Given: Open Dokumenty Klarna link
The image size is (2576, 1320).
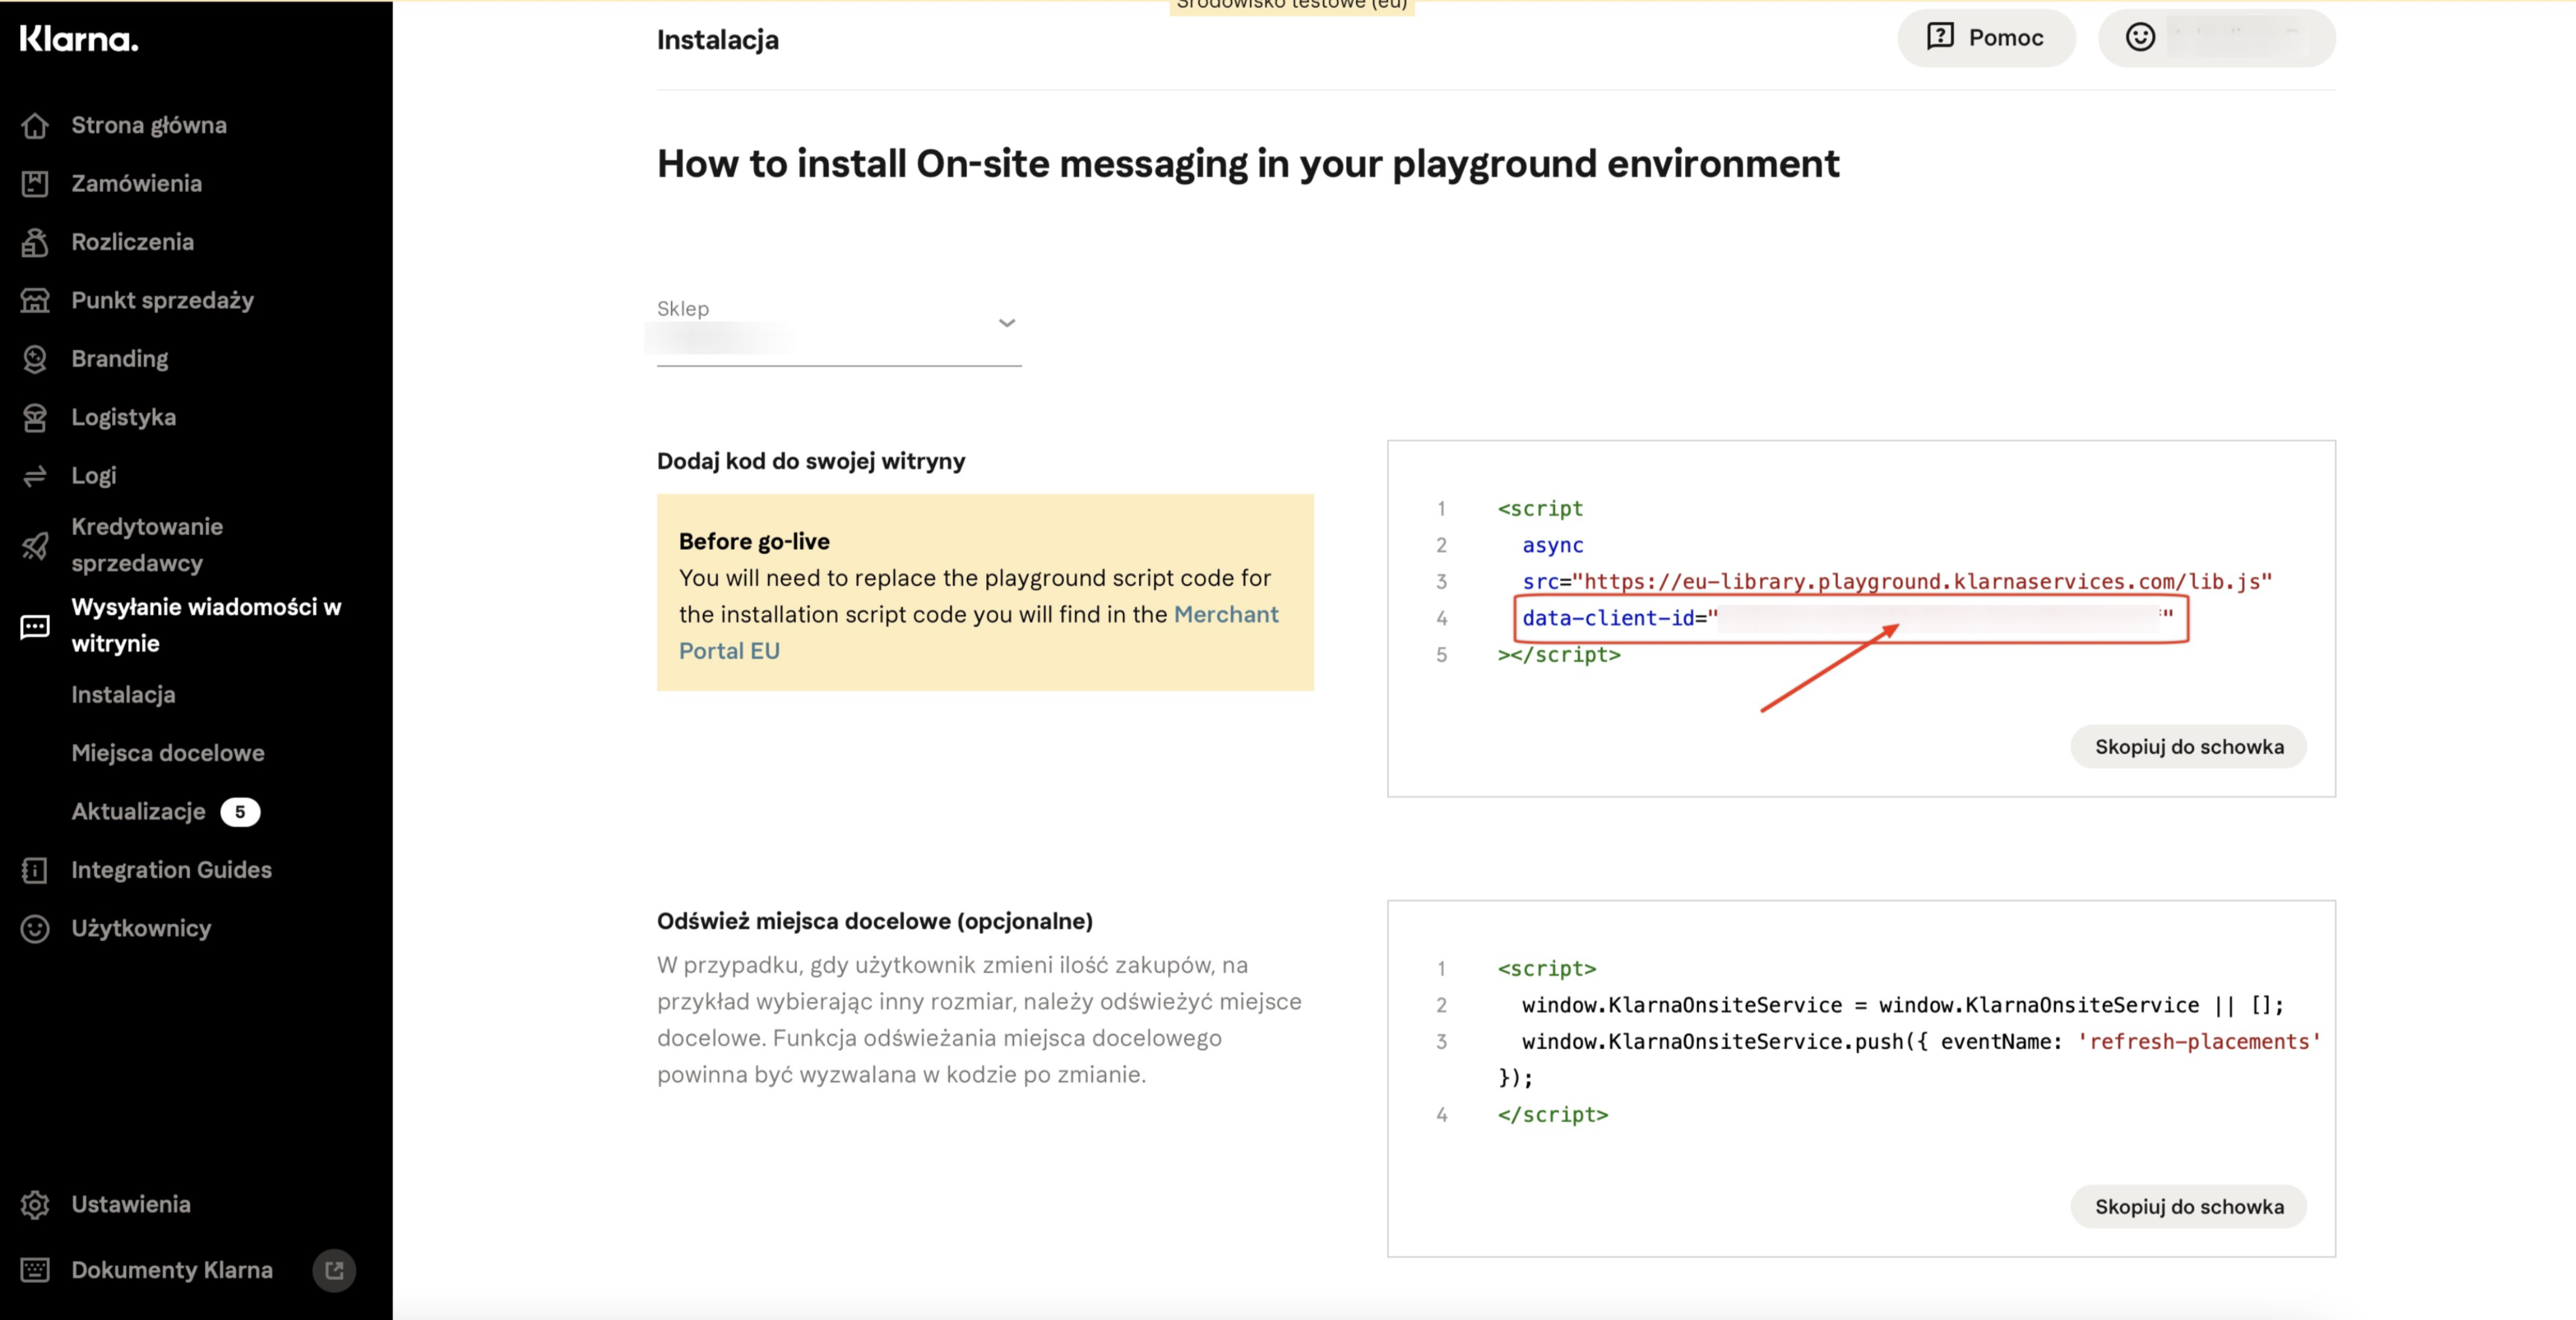Looking at the screenshot, I should pos(172,1270).
